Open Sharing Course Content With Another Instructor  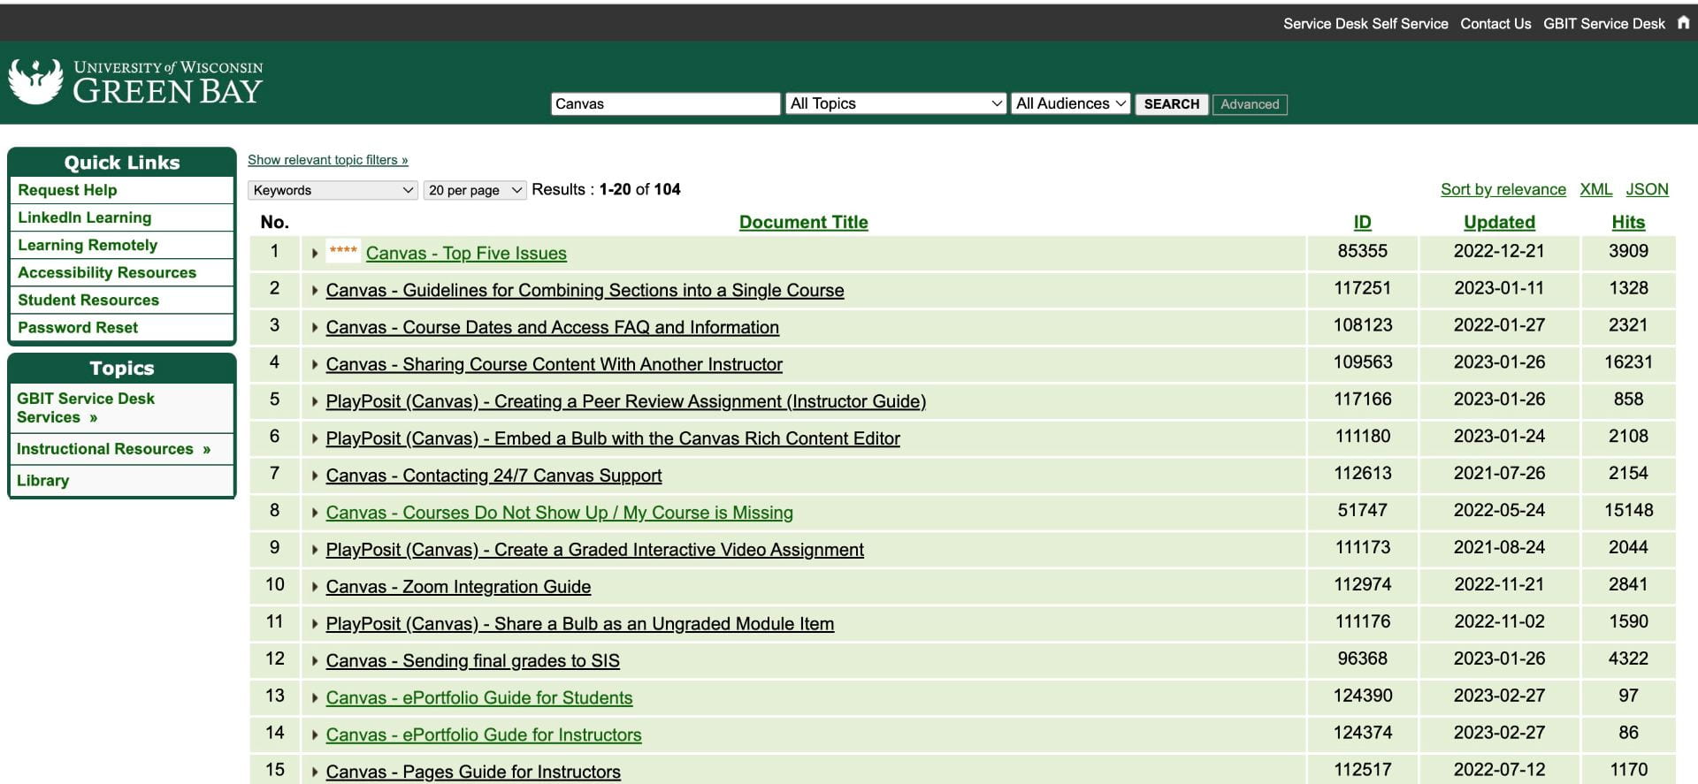coord(554,365)
